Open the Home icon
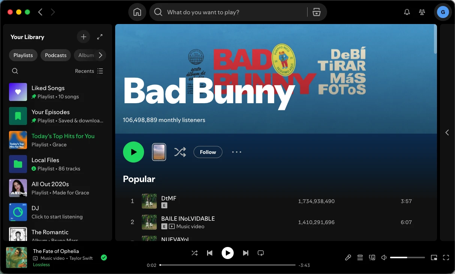Image resolution: width=455 pixels, height=274 pixels. [x=137, y=12]
